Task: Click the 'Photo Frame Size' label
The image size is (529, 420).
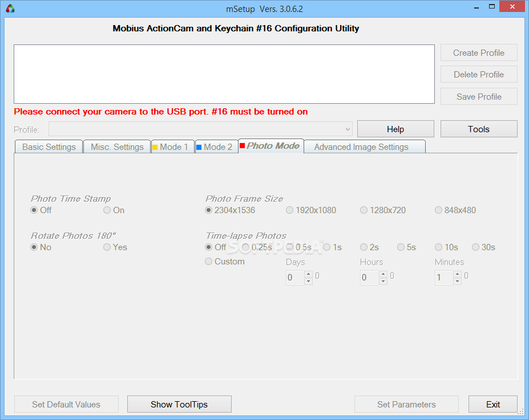Action: pyautogui.click(x=244, y=199)
